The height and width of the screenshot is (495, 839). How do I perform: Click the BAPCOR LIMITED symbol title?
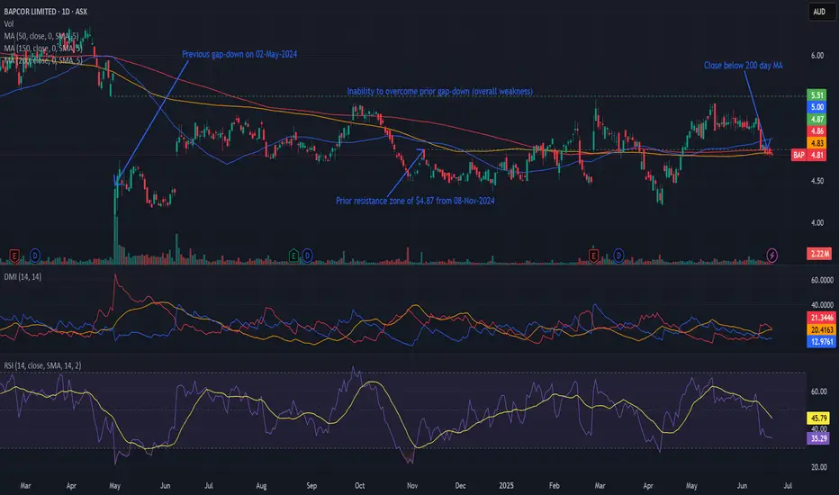[46, 11]
